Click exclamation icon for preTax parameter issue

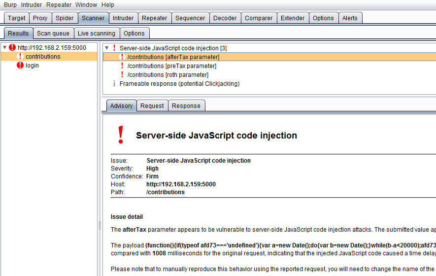point(122,66)
